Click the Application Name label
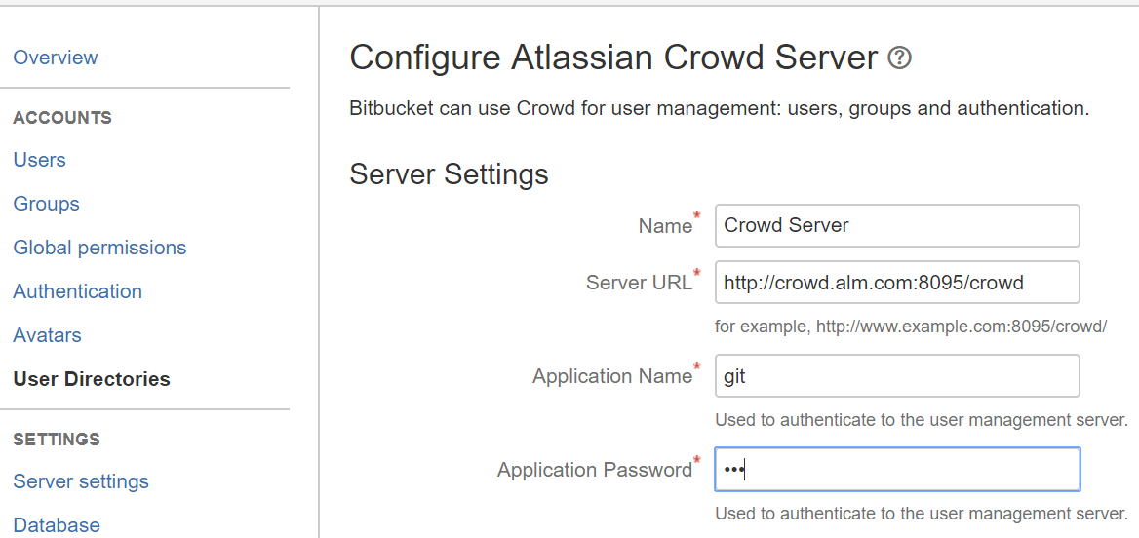 coord(611,376)
